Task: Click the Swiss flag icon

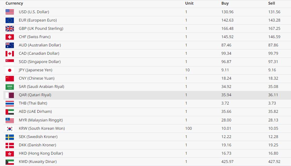Action: [10, 37]
